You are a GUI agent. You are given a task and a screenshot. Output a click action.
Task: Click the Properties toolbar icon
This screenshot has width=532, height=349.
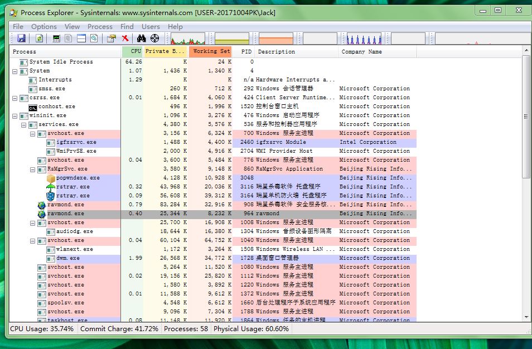tap(112, 38)
